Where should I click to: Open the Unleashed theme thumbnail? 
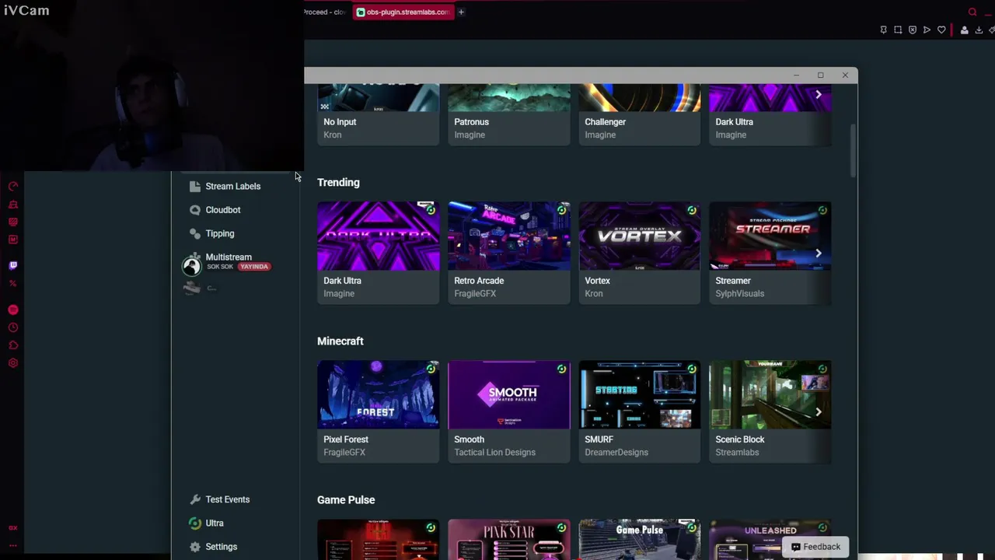click(770, 539)
